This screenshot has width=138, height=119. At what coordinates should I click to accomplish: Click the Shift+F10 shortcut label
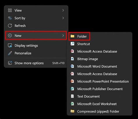click(x=58, y=63)
